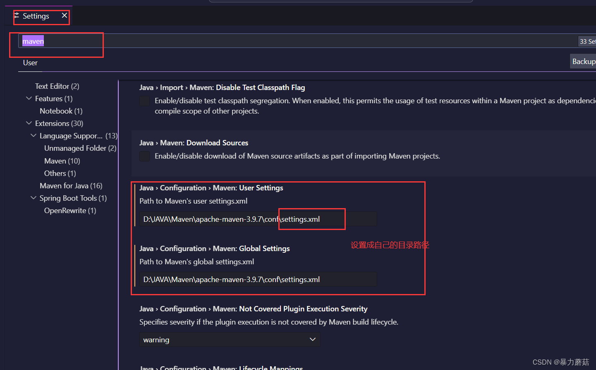Click Extensions (30) label in tree

(59, 123)
